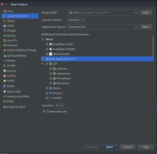This screenshot has height=154, width=157.
Task: Choose the Griffon icon
Action: [x=5, y=76]
